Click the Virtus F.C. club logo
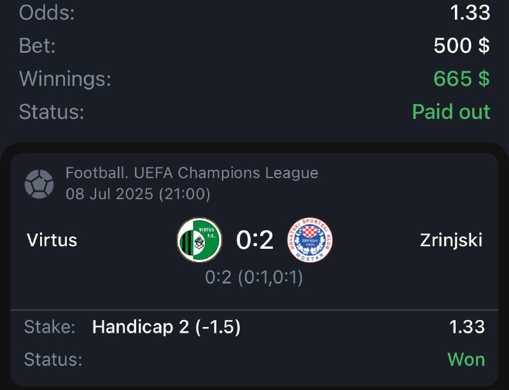The height and width of the screenshot is (390, 509). 199,240
